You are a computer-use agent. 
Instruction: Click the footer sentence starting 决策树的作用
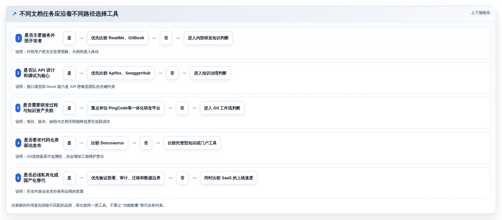pyautogui.click(x=89, y=205)
